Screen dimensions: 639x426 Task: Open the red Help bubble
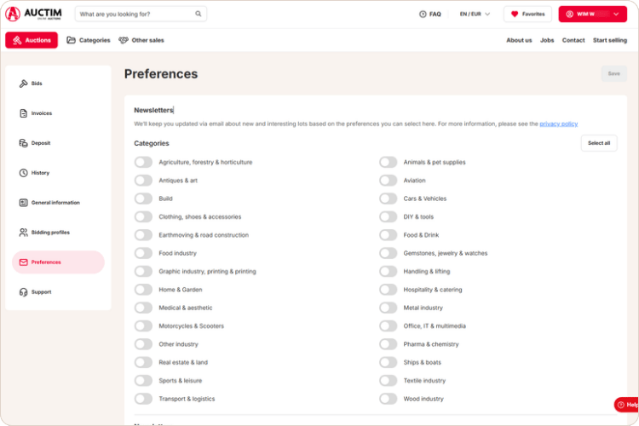pyautogui.click(x=626, y=405)
